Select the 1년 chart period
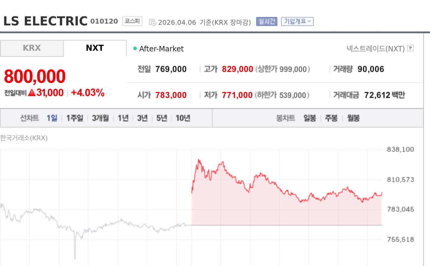Image resolution: width=430 pixels, height=266 pixels. coord(123,118)
